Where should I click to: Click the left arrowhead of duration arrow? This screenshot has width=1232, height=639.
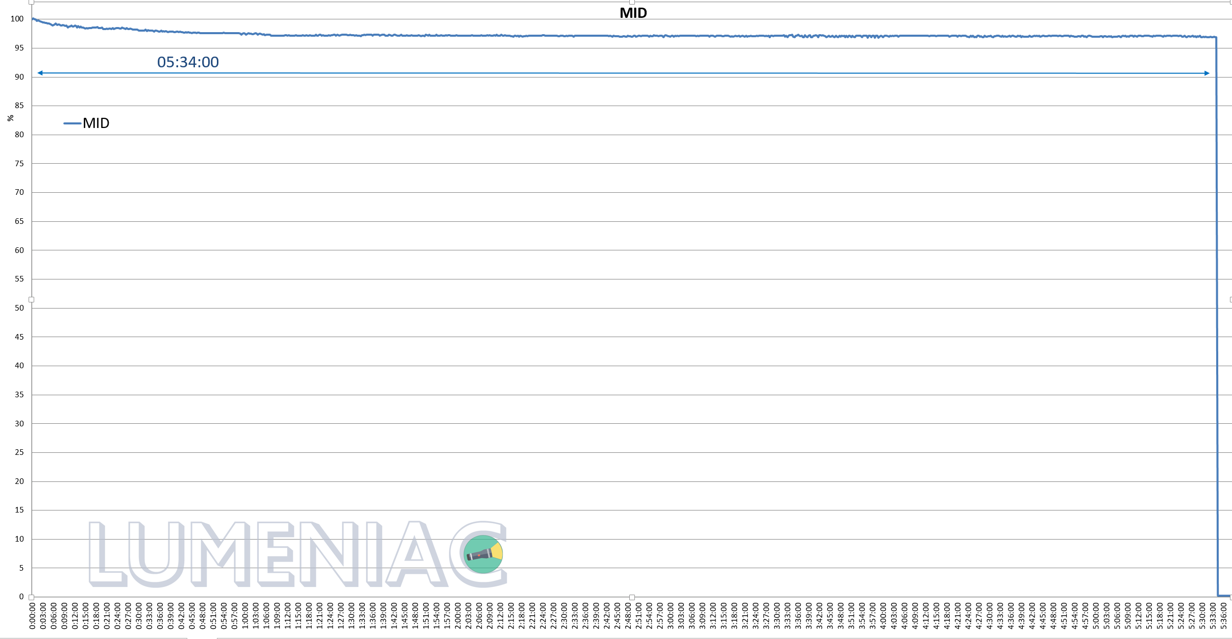[x=40, y=73]
